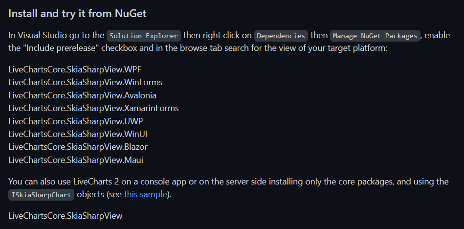Image resolution: width=464 pixels, height=229 pixels.
Task: Select the LiveChartsCore.SkiaSharpView.WinUI package line
Action: pyautogui.click(x=78, y=134)
